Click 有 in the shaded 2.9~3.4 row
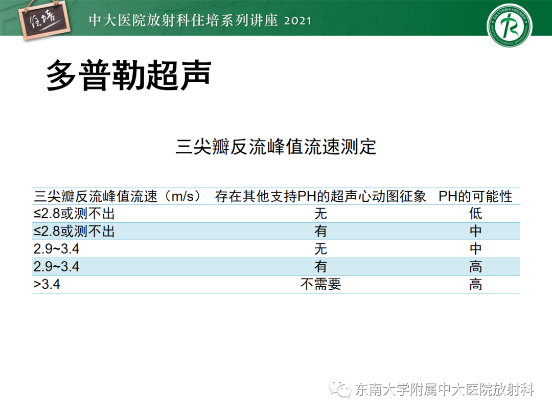This screenshot has height=414, width=552. [320, 266]
